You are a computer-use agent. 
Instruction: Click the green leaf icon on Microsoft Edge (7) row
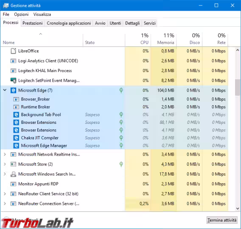coord(121,90)
